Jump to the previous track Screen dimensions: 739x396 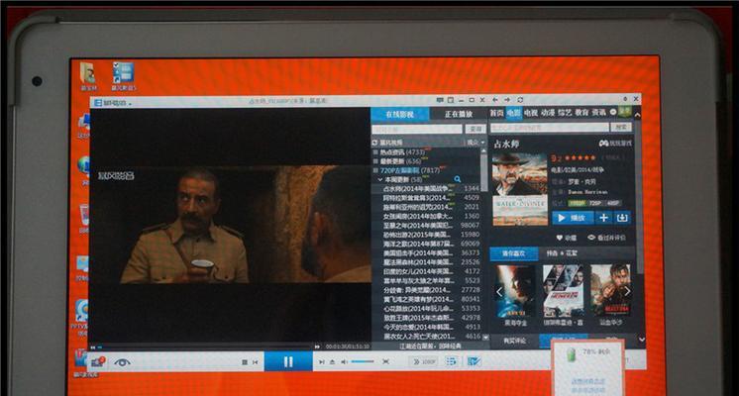pos(255,362)
